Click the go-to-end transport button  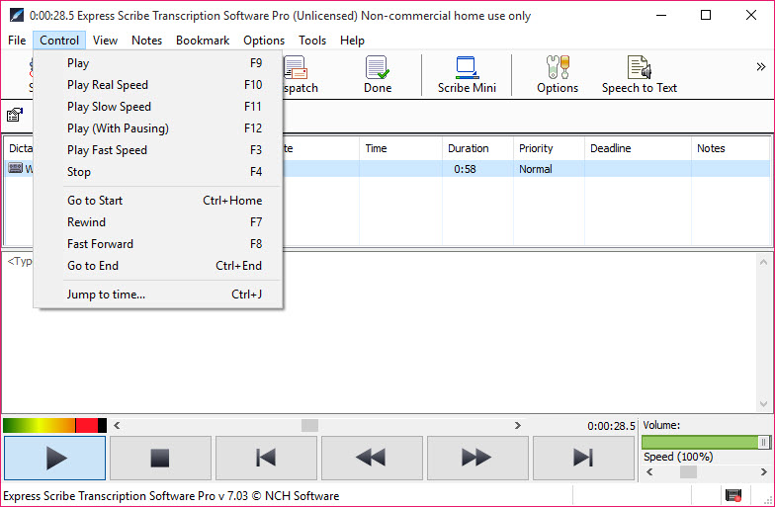point(583,458)
